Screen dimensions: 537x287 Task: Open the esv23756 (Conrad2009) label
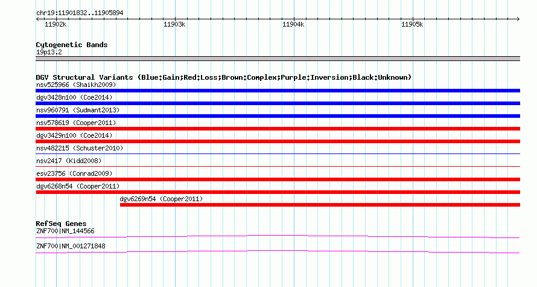coord(74,173)
